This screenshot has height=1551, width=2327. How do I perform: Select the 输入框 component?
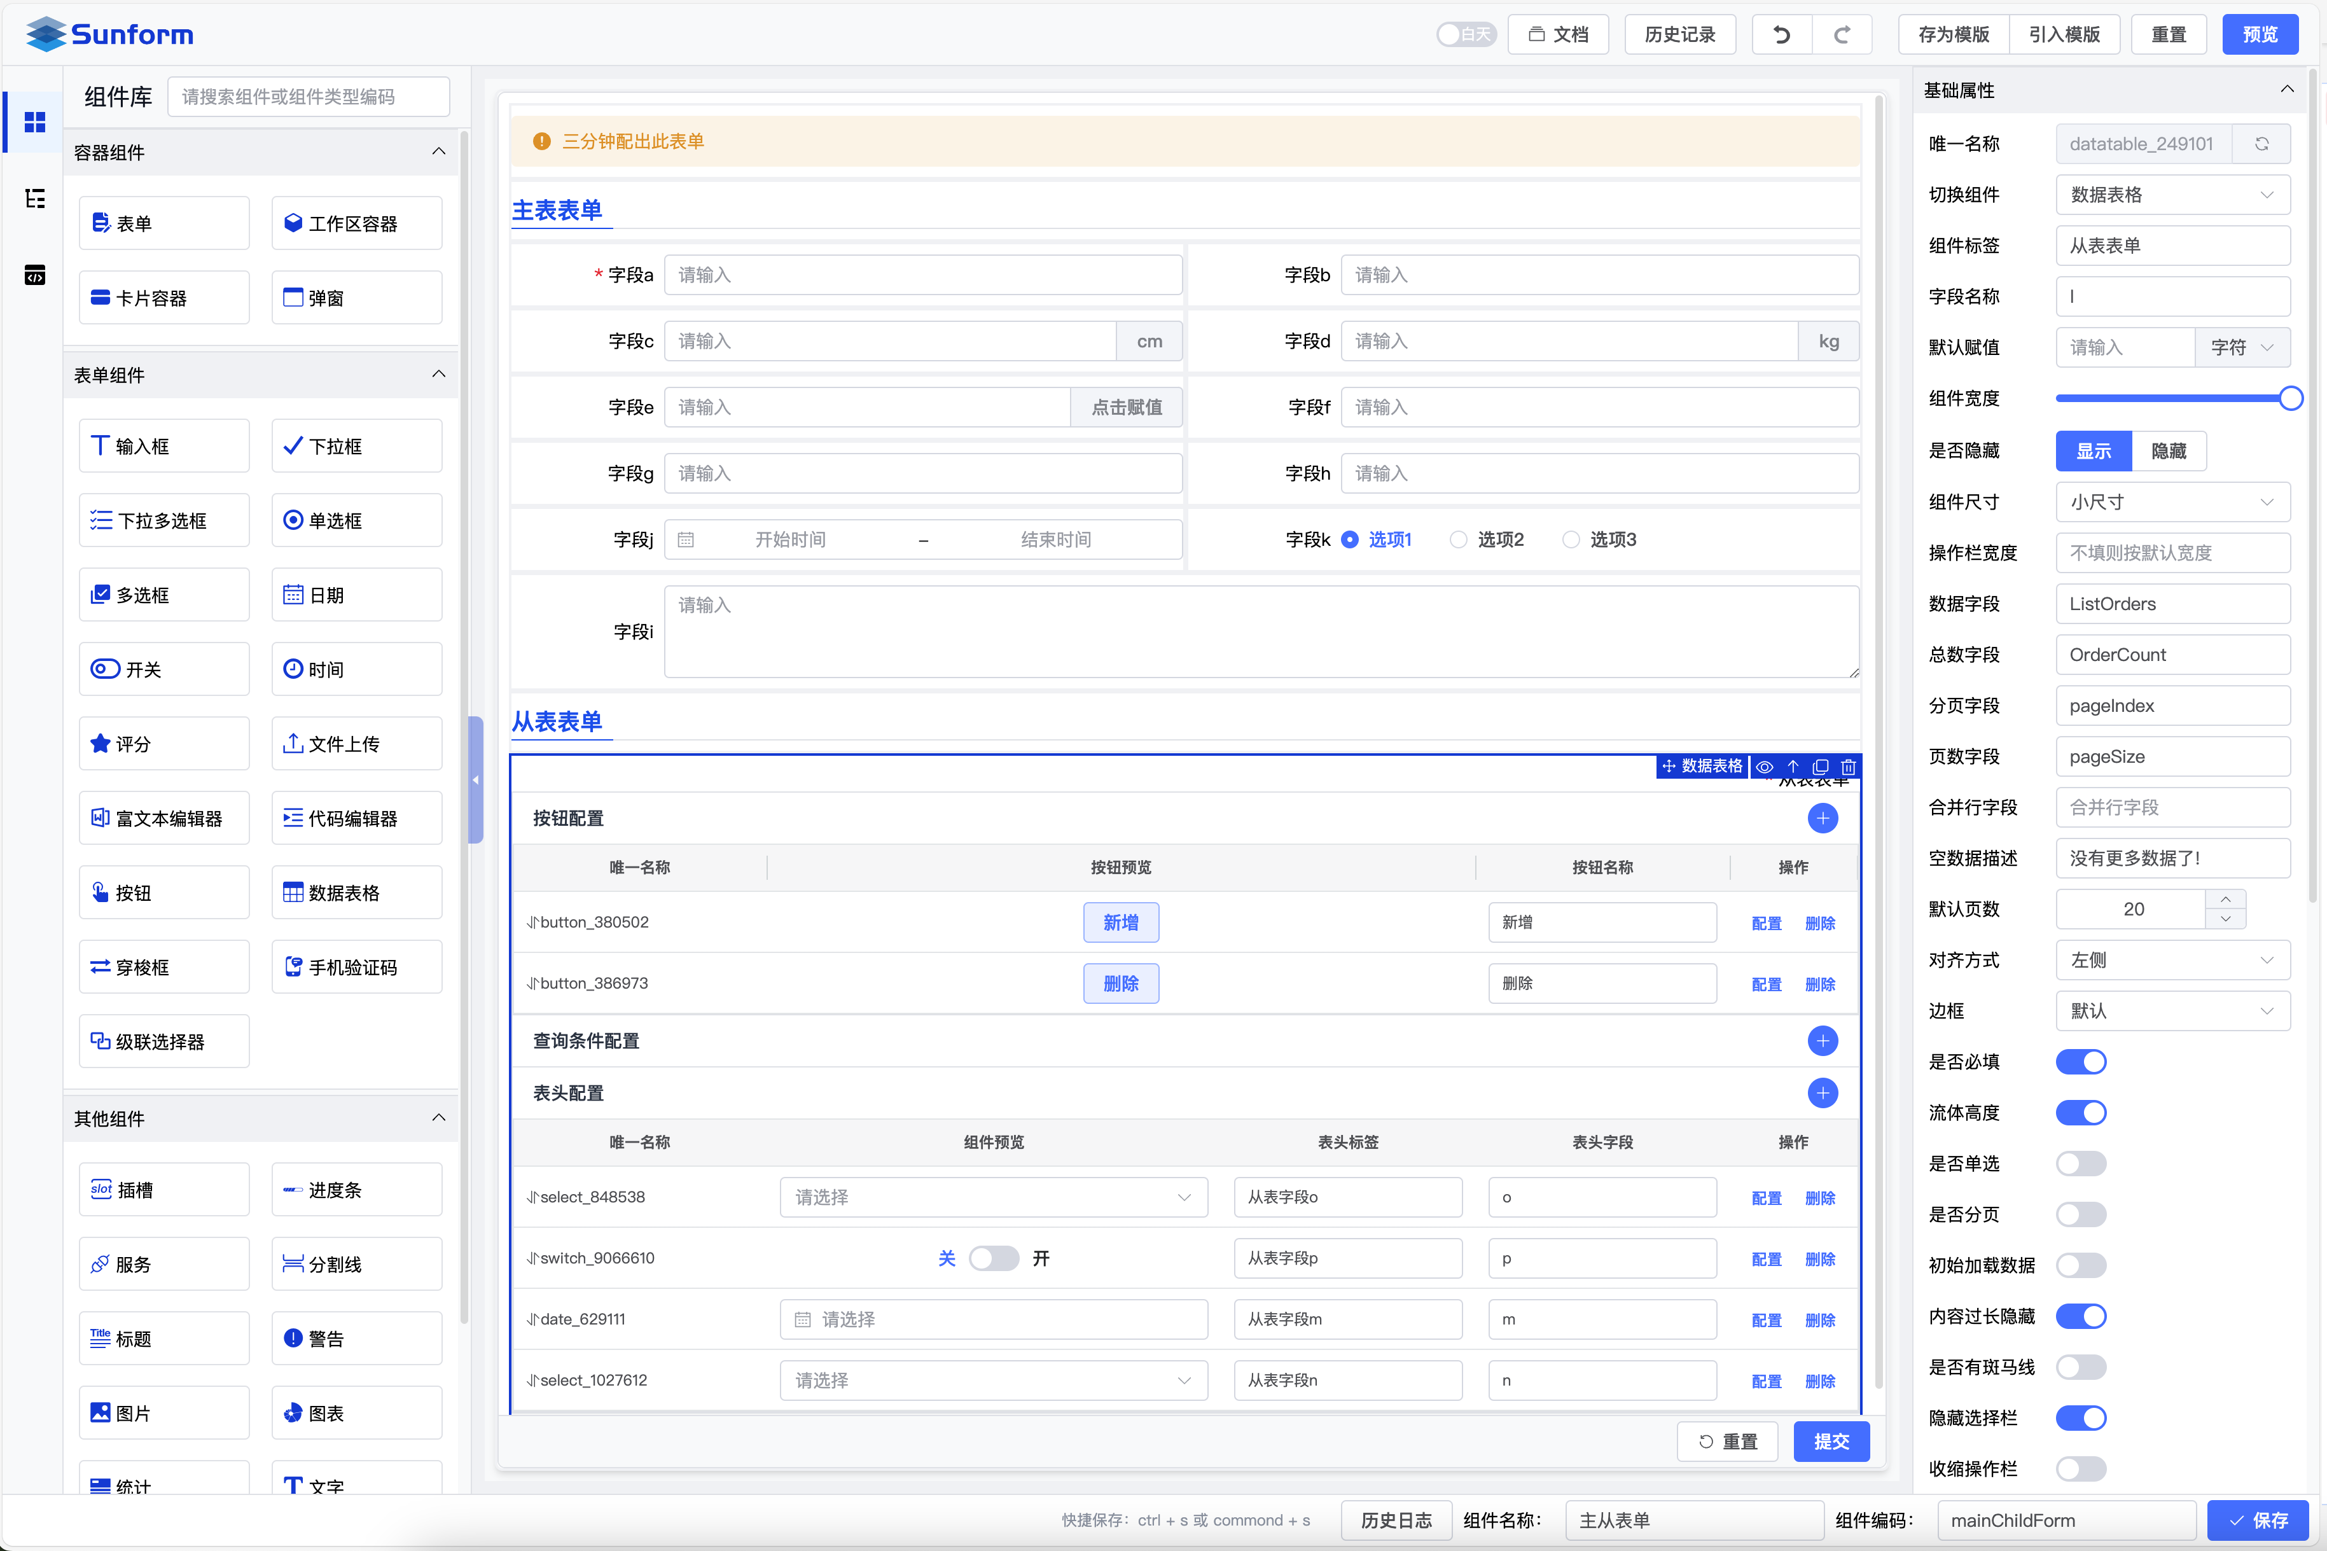click(164, 446)
